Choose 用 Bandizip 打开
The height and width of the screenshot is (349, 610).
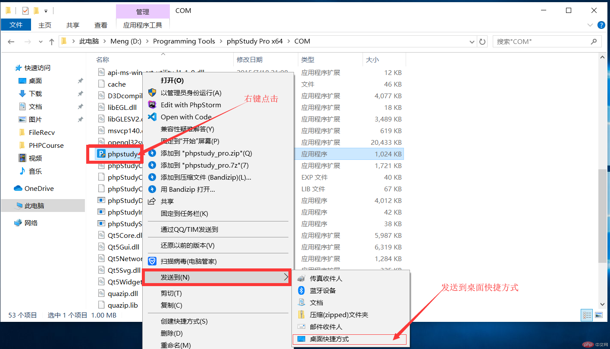[x=218, y=189]
